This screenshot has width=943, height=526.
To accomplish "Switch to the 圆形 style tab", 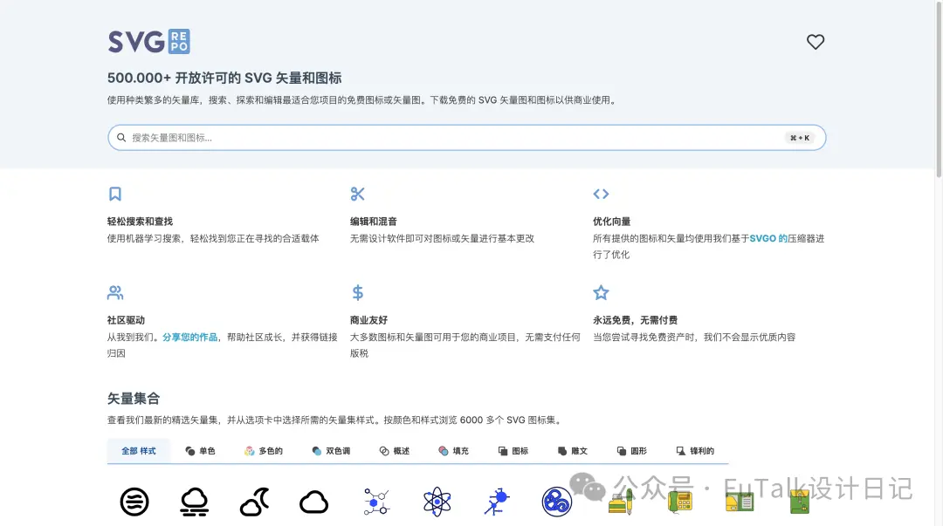I will (631, 451).
